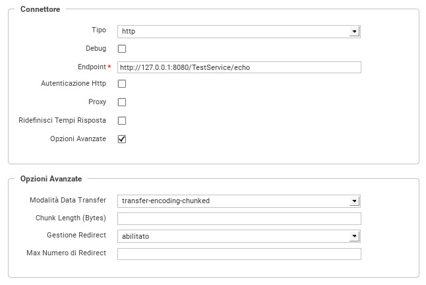Click the Endpoint required field label
426x285 pixels.
click(94, 67)
